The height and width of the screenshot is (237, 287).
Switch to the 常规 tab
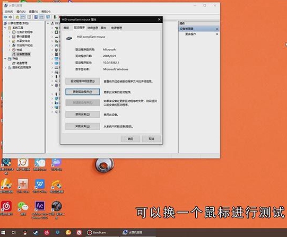coord(66,28)
